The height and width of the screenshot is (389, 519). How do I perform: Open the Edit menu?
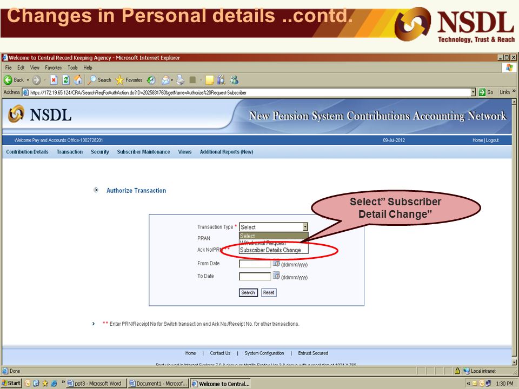click(x=21, y=68)
